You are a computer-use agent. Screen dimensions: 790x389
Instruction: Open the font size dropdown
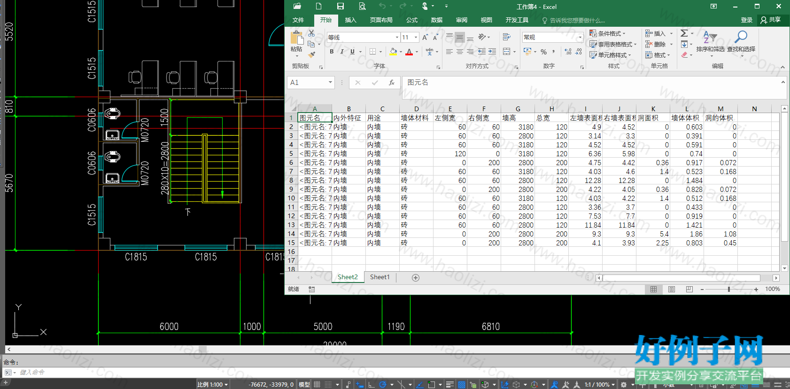pyautogui.click(x=416, y=37)
